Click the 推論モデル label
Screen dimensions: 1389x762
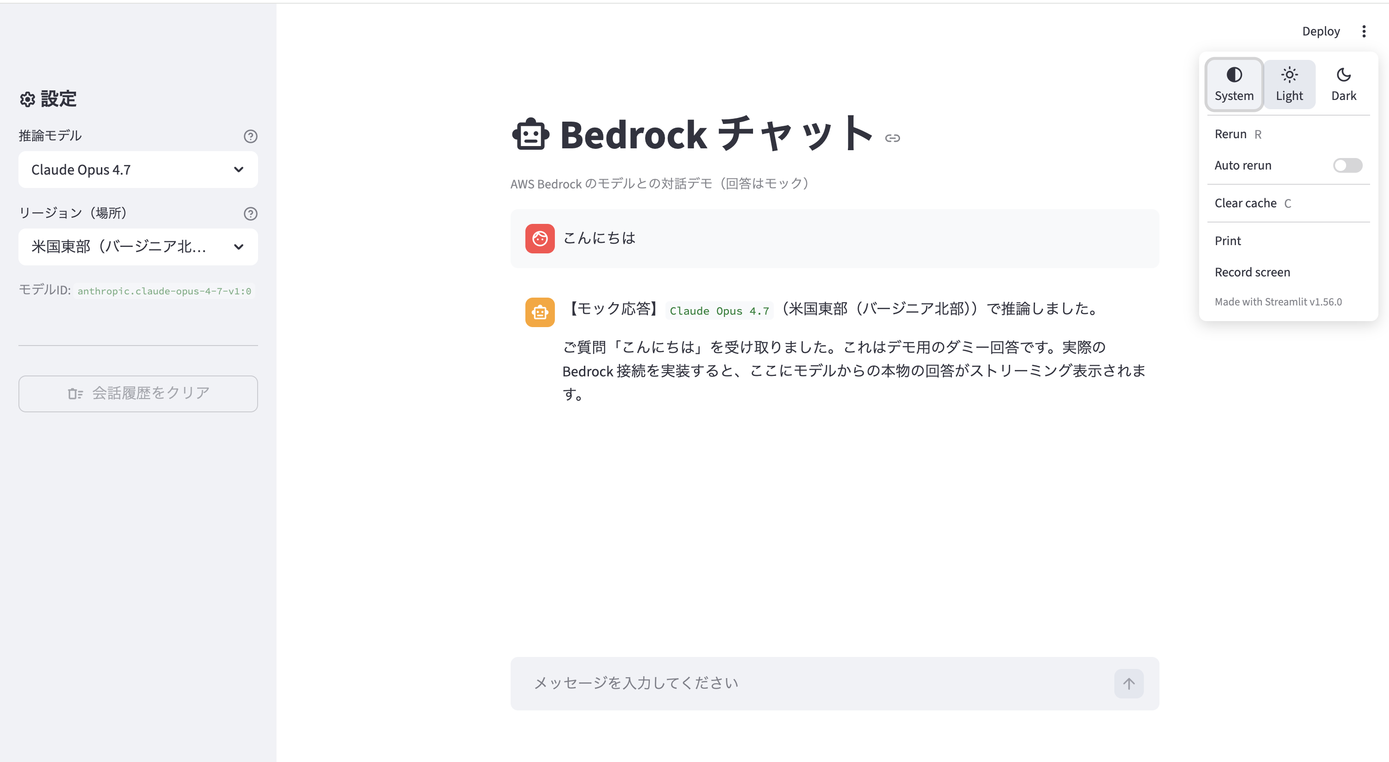[50, 136]
